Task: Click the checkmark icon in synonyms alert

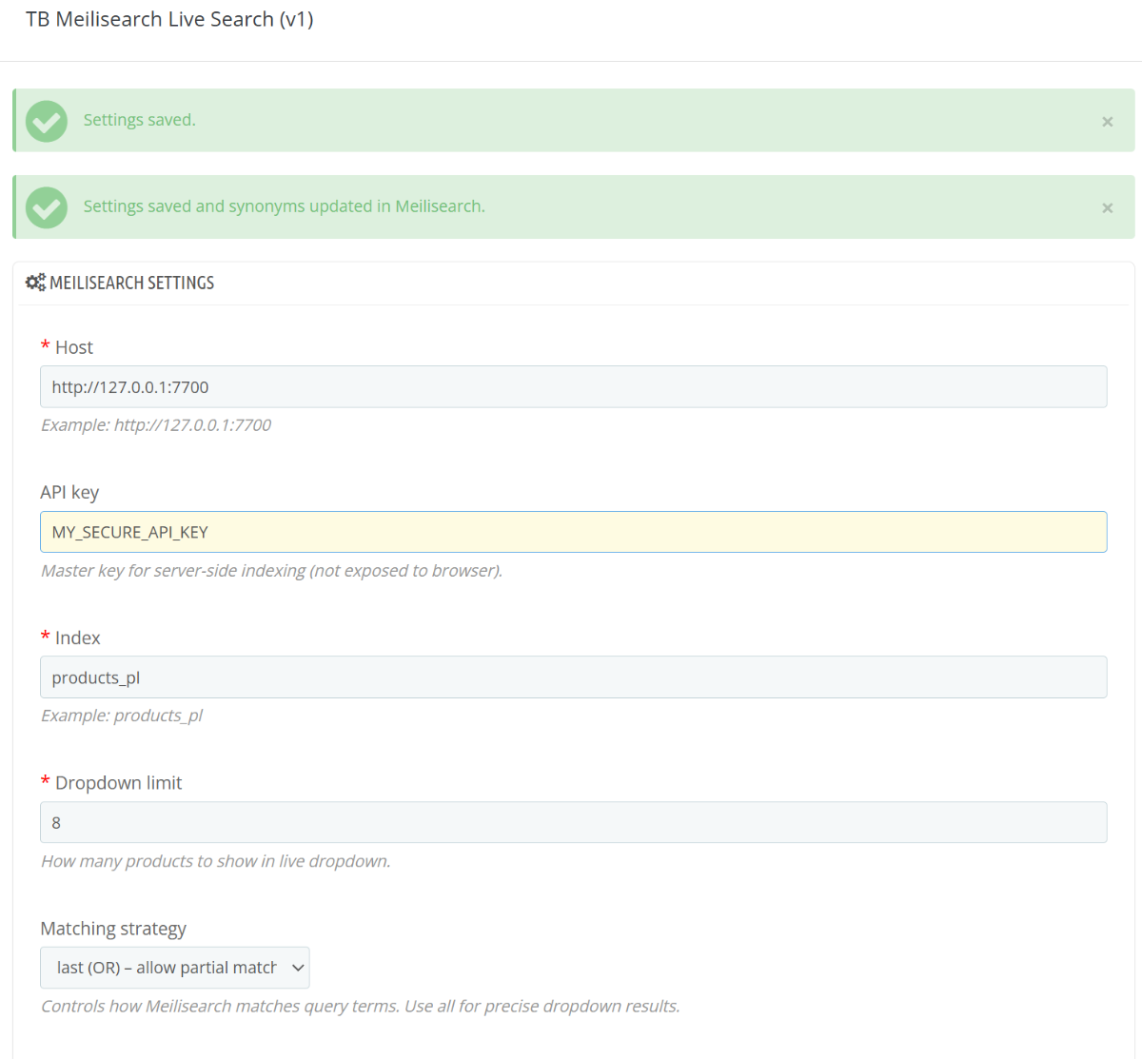Action: click(47, 207)
